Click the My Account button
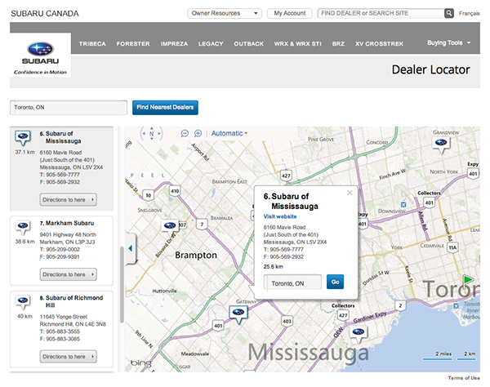 click(x=290, y=13)
